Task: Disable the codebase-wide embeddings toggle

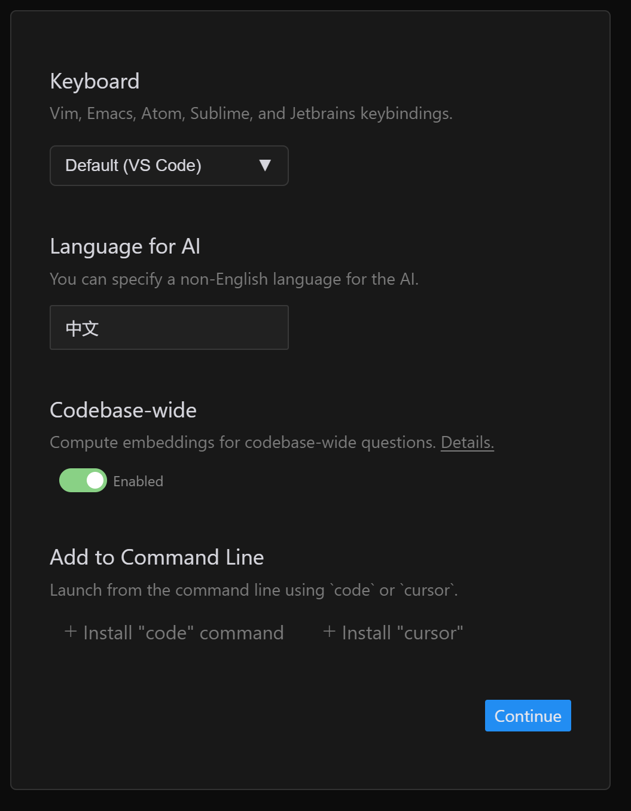Action: 83,480
